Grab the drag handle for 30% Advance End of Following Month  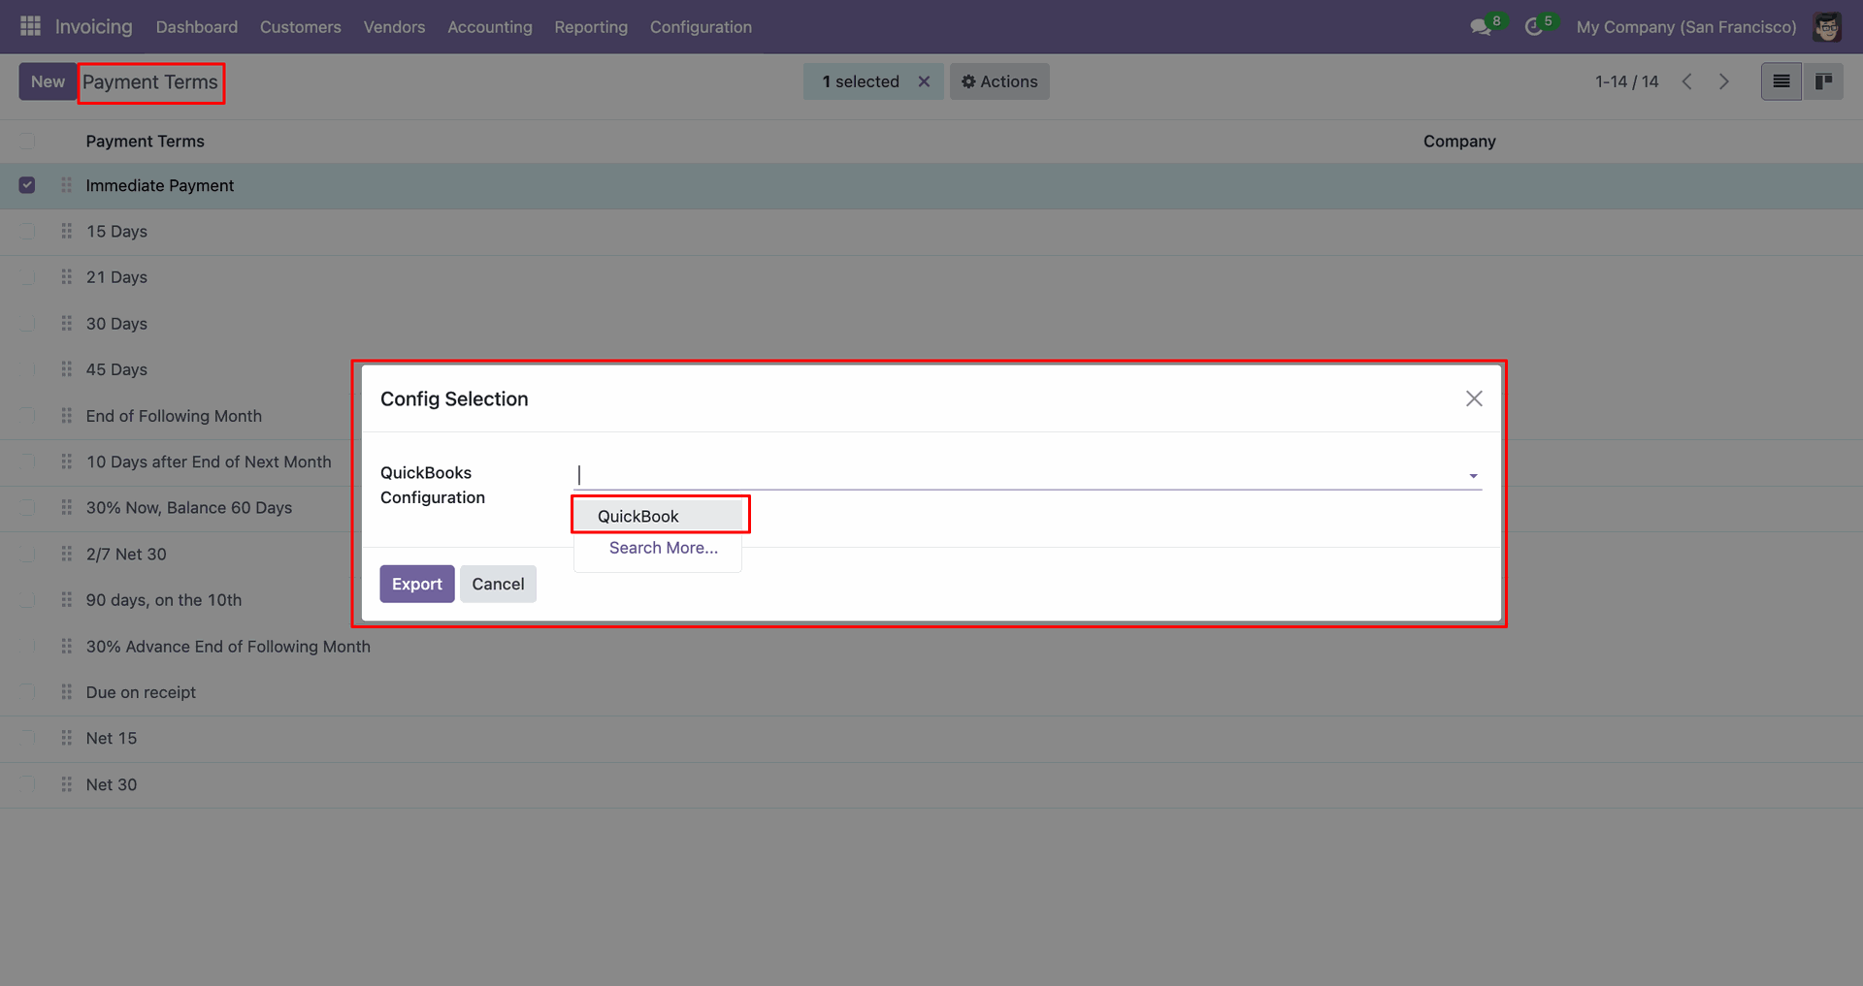coord(66,646)
